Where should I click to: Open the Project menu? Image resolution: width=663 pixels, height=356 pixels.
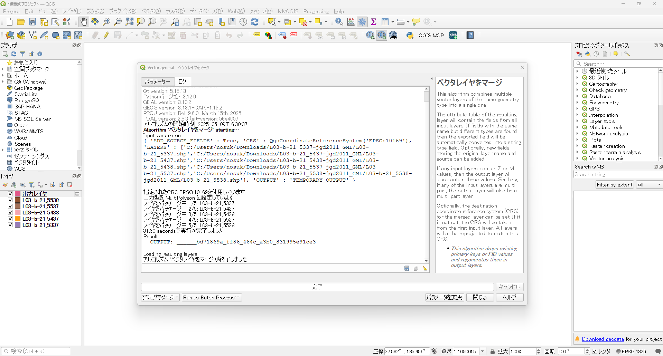click(x=11, y=11)
